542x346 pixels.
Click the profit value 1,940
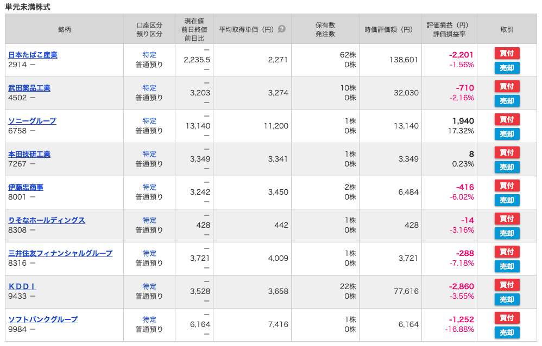point(463,121)
